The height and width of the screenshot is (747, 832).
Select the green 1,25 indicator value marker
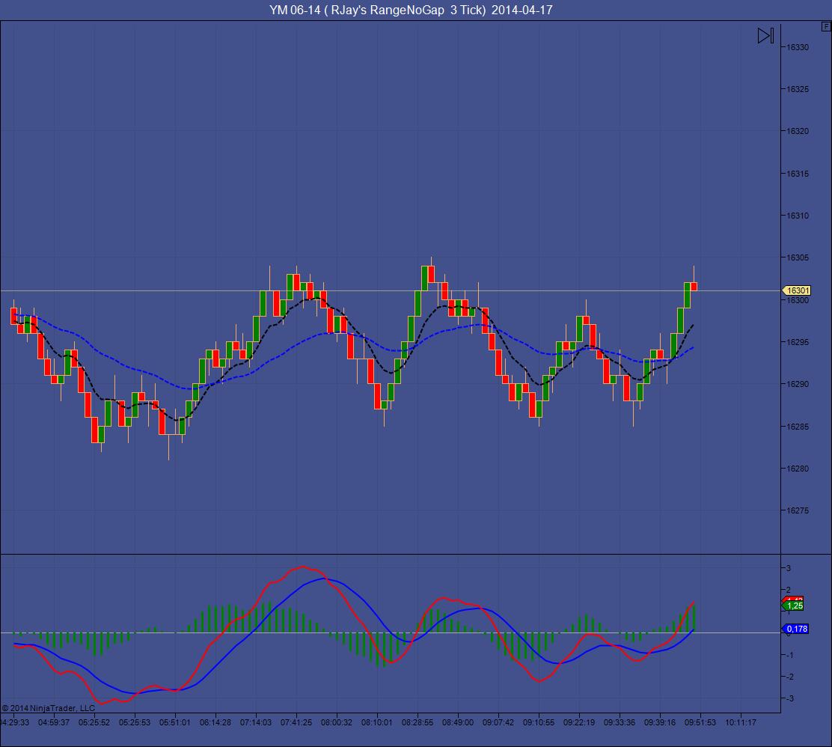pyautogui.click(x=793, y=606)
